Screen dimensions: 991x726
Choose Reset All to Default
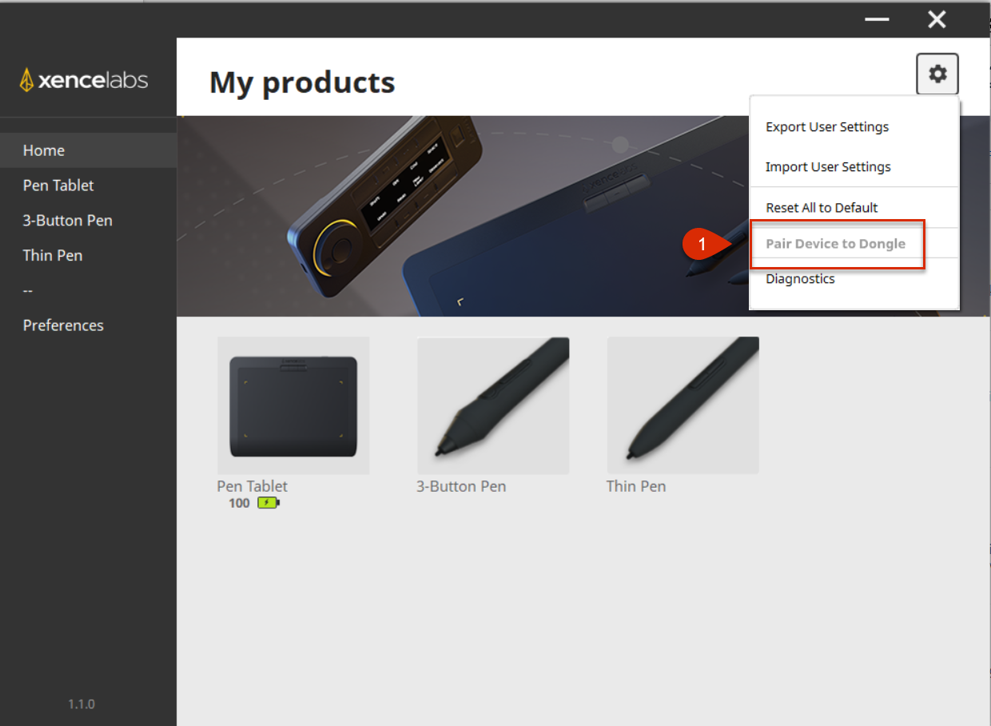coord(822,208)
